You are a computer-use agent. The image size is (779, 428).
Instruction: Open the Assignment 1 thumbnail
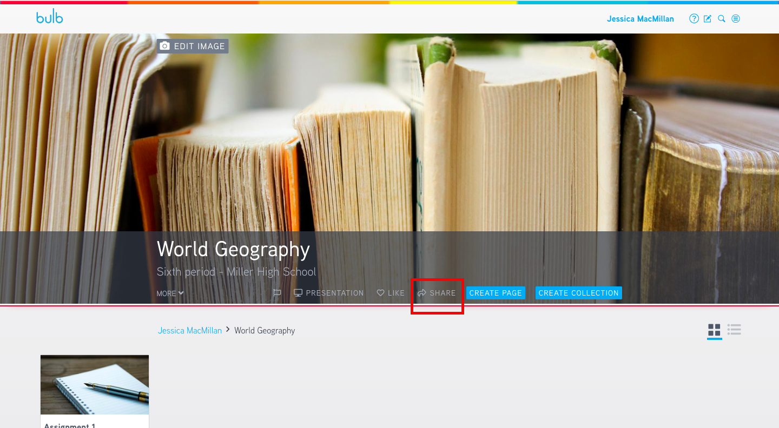95,385
